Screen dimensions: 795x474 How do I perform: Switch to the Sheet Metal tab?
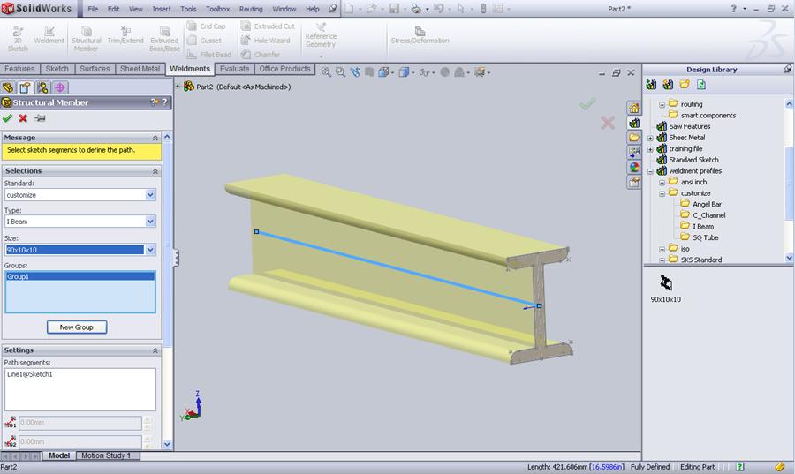(x=140, y=69)
